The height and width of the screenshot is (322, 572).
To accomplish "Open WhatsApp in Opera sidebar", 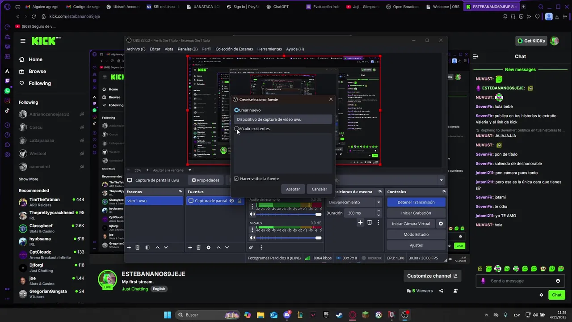I will pyautogui.click(x=7, y=91).
